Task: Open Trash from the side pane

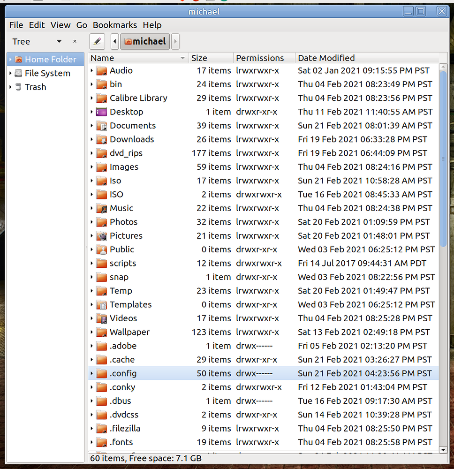Action: 35,87
